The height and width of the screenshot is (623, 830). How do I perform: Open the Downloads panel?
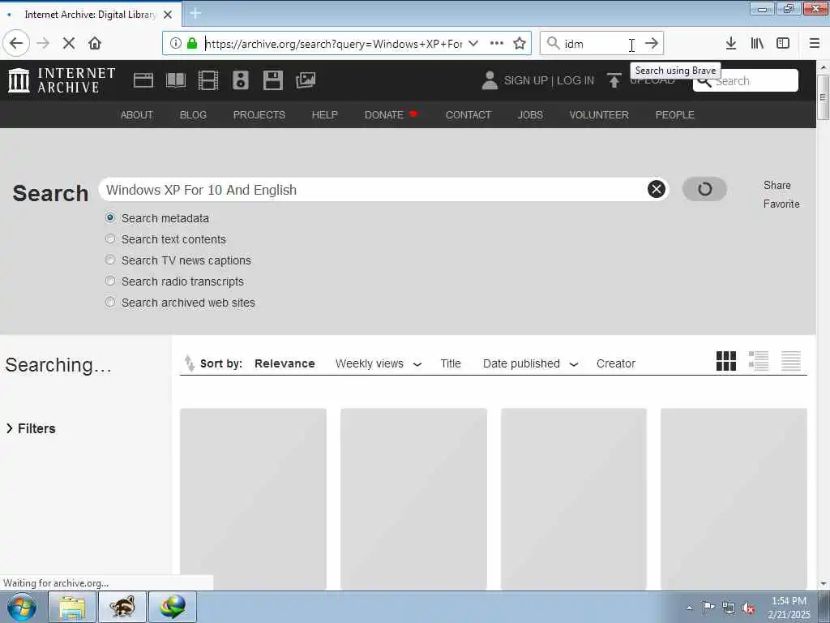pyautogui.click(x=731, y=43)
